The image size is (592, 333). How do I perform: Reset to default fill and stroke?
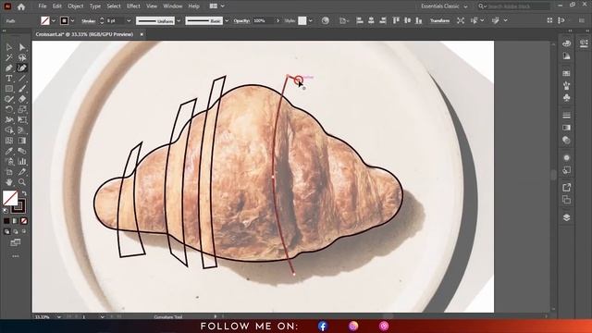(6, 211)
